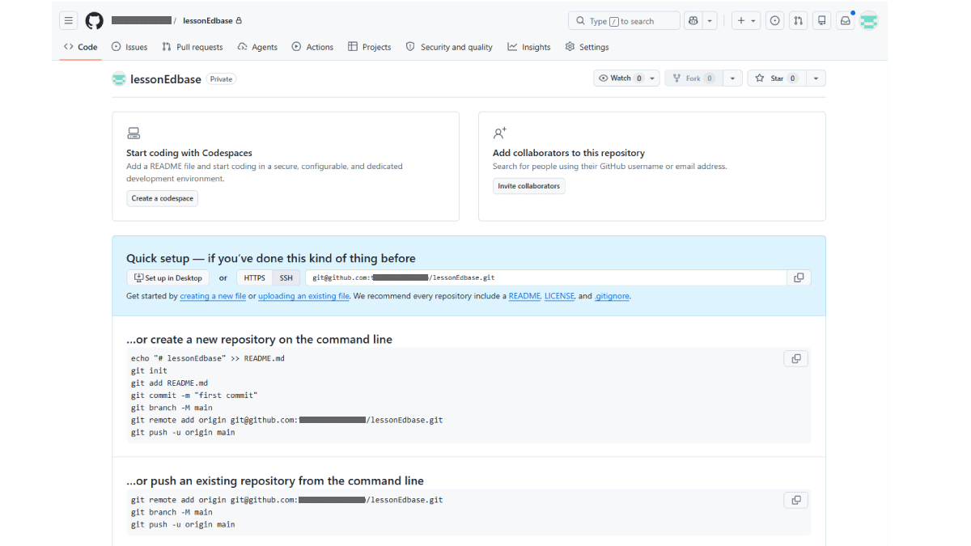Click the Fork button
971x546 pixels.
click(x=693, y=78)
